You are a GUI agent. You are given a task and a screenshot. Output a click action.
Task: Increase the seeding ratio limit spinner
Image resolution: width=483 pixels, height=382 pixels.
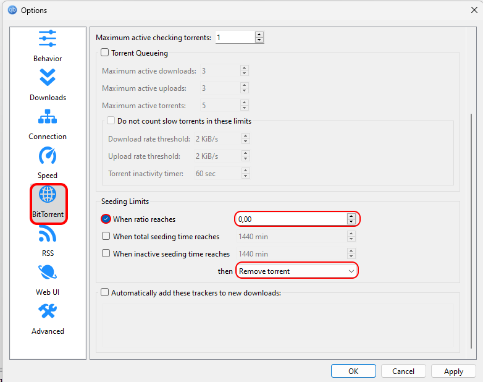[x=351, y=216]
